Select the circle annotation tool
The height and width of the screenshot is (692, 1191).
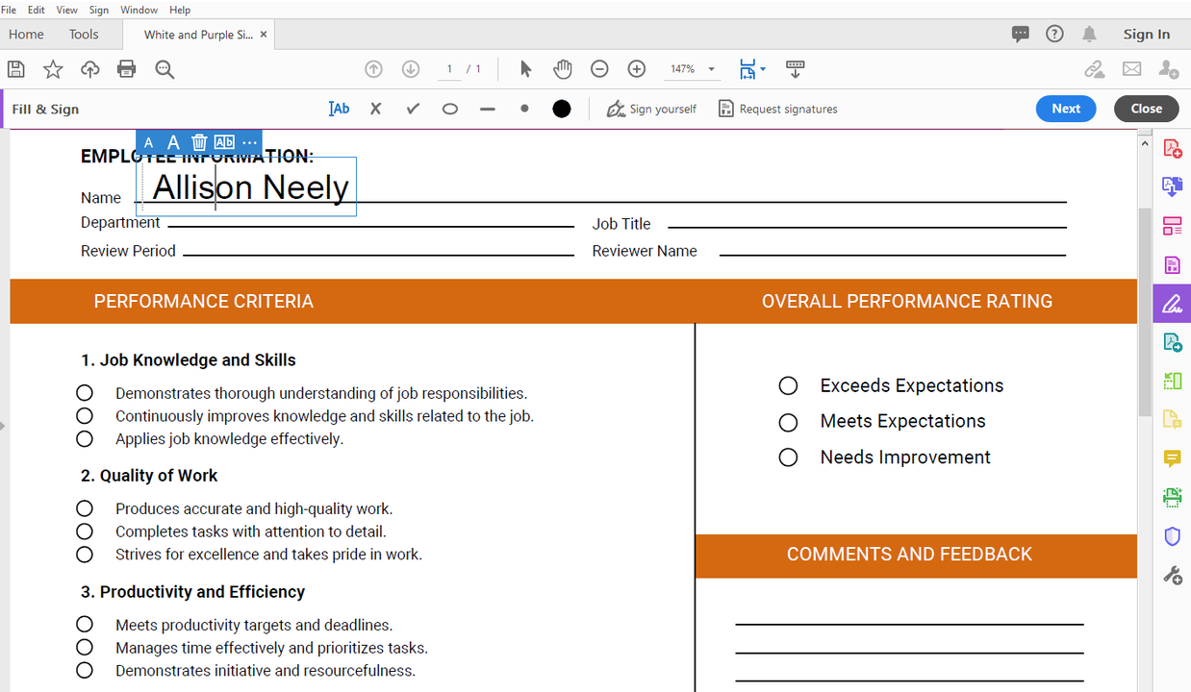pyautogui.click(x=449, y=109)
